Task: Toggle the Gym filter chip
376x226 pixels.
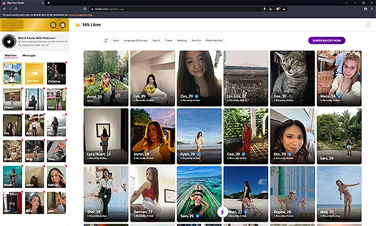Action: pyautogui.click(x=116, y=41)
